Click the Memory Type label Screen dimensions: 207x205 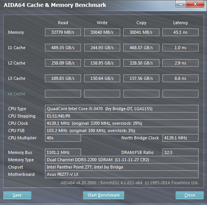coord(21,160)
